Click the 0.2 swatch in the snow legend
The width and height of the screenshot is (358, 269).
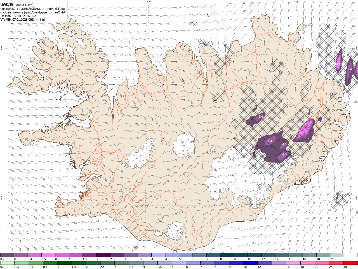tap(7, 255)
